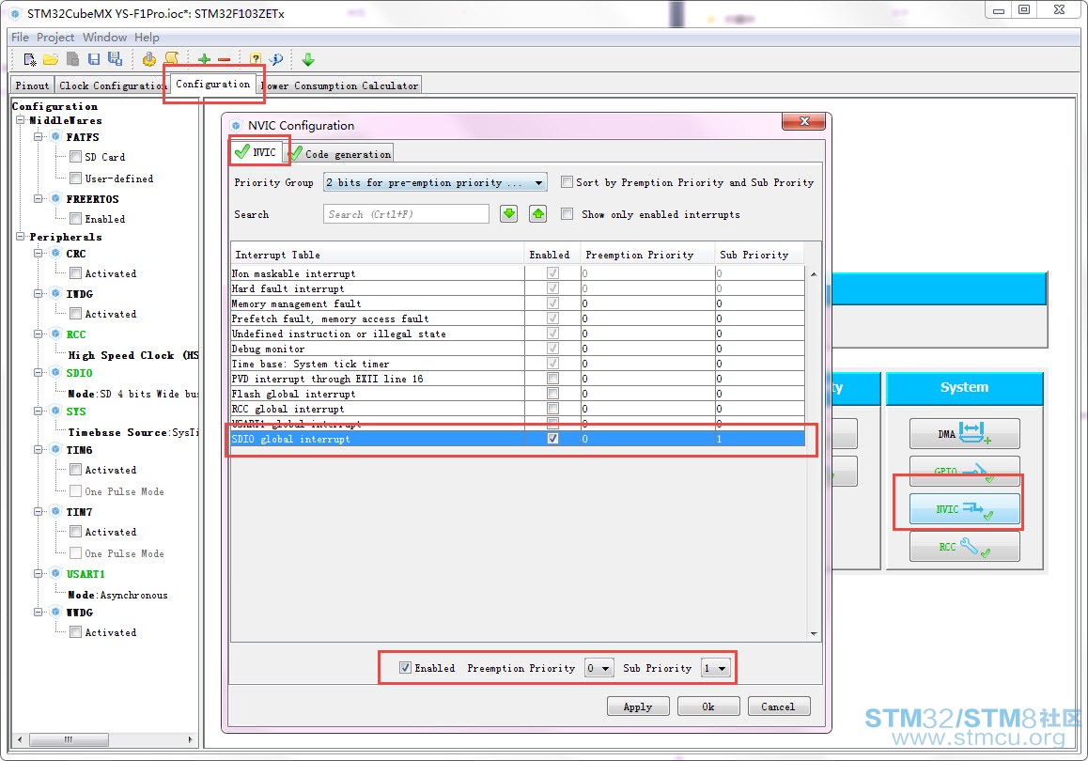Enable Flash global interrupt checkbox

point(552,394)
